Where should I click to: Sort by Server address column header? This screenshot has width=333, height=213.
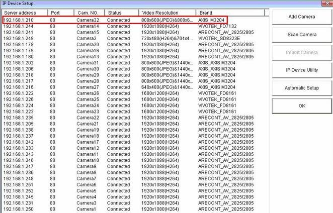coord(24,13)
